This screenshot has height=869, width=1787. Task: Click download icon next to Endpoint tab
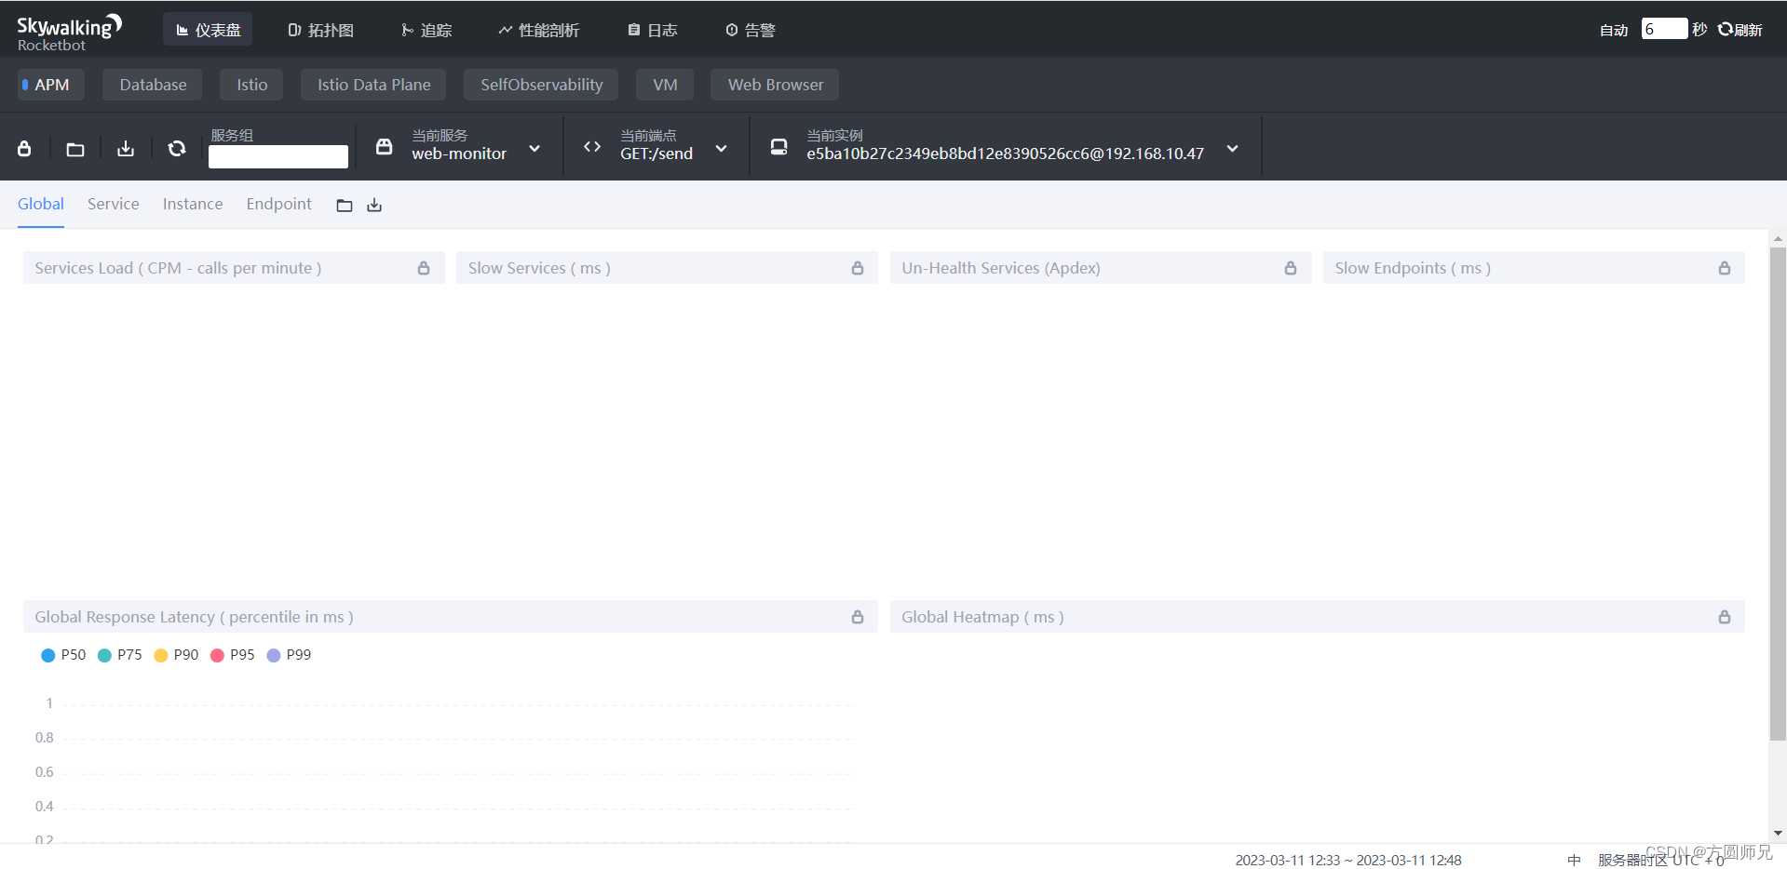(x=374, y=206)
